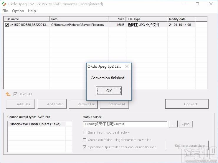Screen dimensions: 218x163
Task: Sort by the File Type column header
Action: (x=146, y=19)
